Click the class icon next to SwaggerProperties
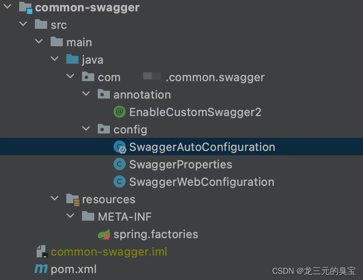The image size is (363, 280). tap(120, 164)
